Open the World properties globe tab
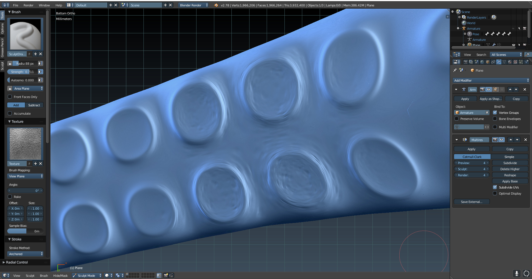The width and height of the screenshot is (532, 279). [x=482, y=62]
